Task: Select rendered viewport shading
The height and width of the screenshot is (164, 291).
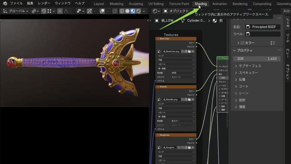Action: click(x=138, y=11)
